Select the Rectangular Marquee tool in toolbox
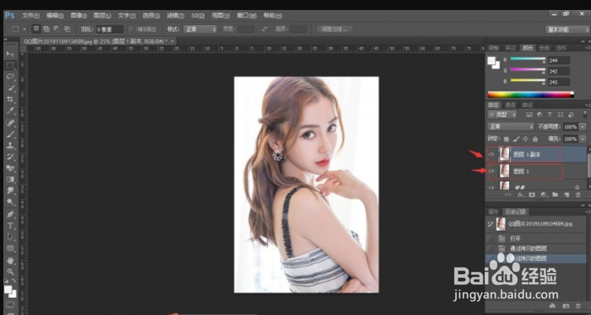The height and width of the screenshot is (315, 591). [10, 65]
